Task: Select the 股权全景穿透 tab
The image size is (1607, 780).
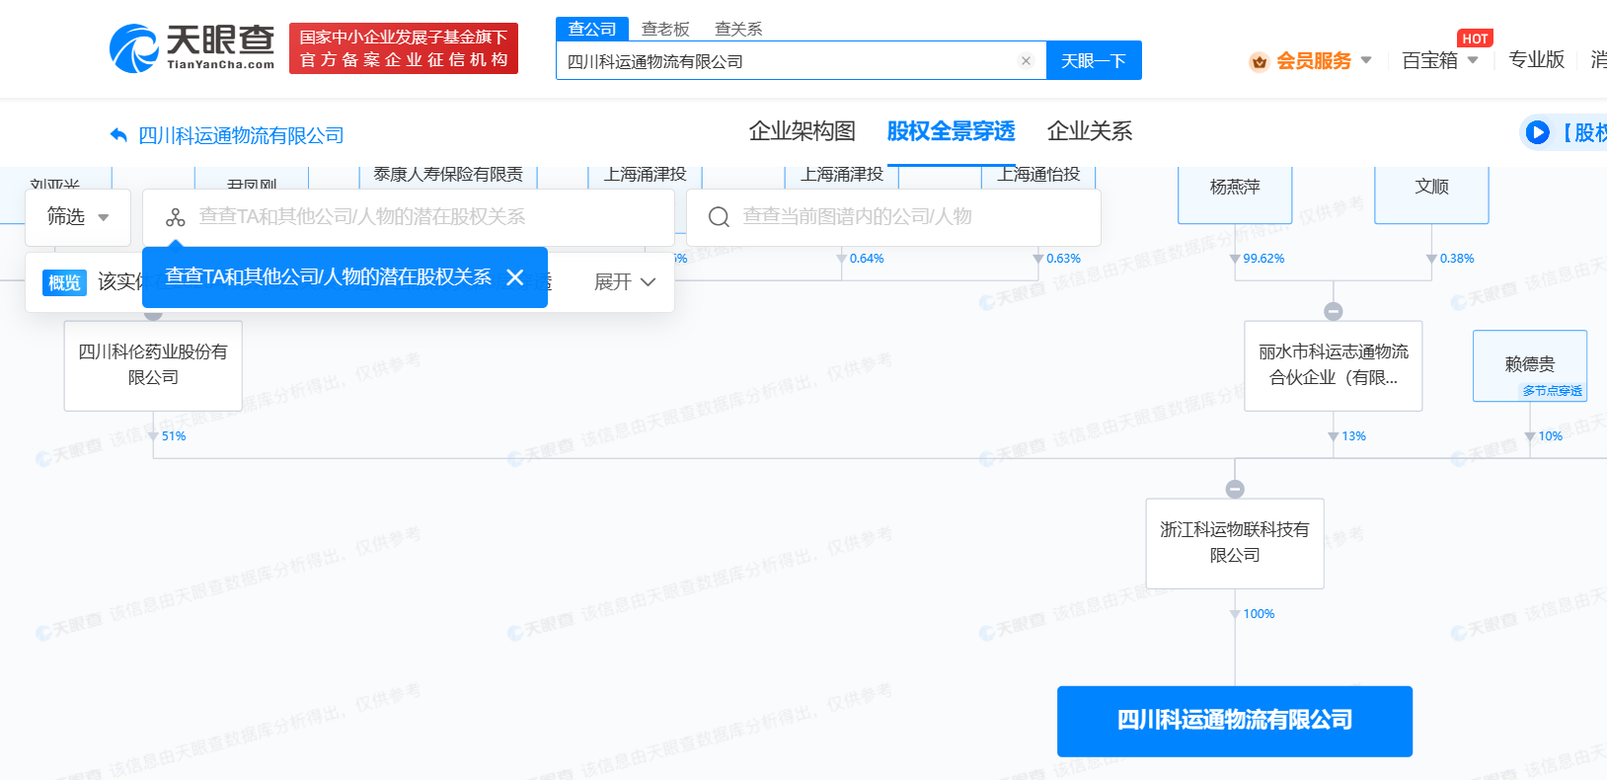Action: (951, 131)
